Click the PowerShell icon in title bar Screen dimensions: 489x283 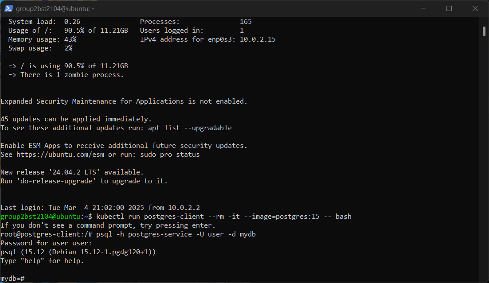[x=8, y=8]
